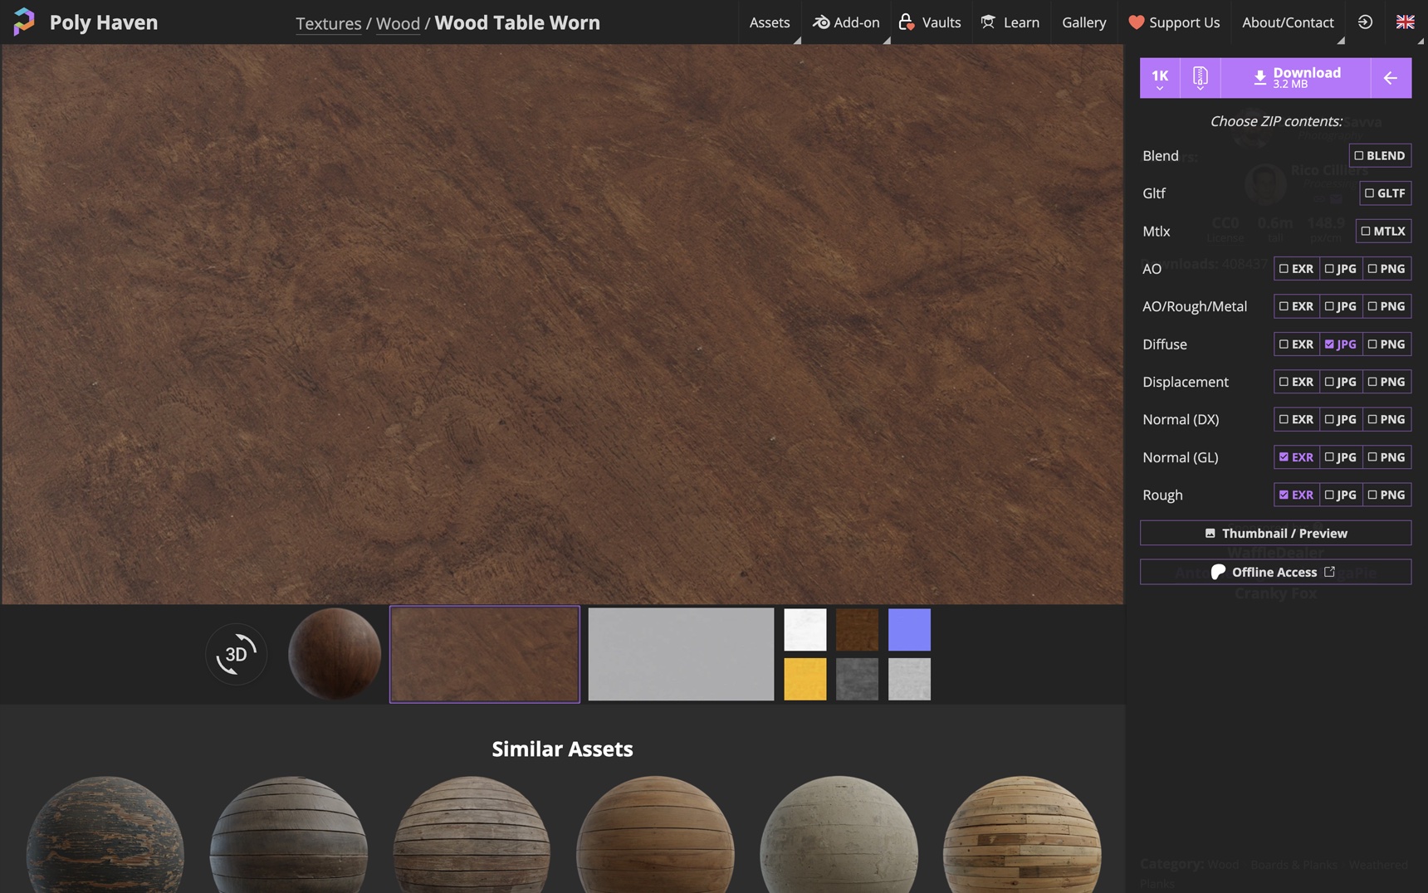The height and width of the screenshot is (893, 1428).
Task: Check JPG for Normal (DX) map
Action: pos(1340,419)
